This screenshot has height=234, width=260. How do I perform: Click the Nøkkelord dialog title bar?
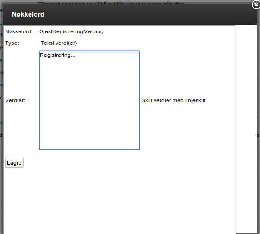(130, 14)
